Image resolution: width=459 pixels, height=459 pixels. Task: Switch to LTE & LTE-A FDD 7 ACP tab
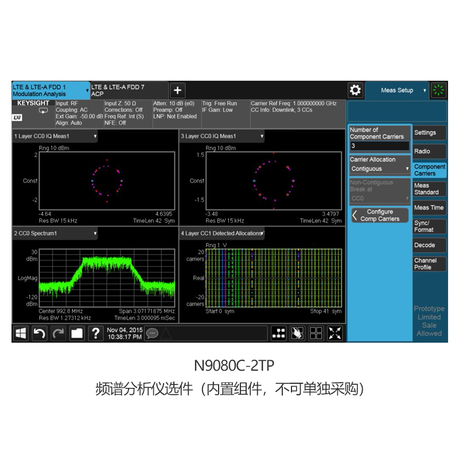pos(130,91)
